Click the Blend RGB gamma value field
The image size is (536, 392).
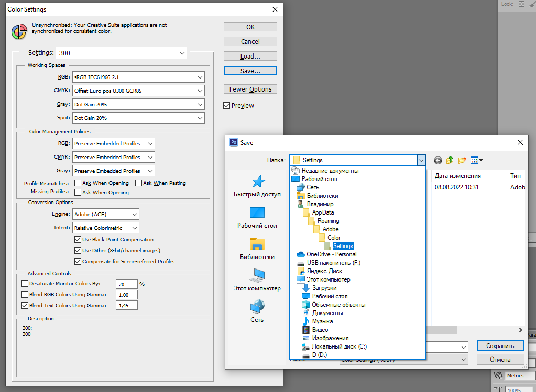pos(127,295)
